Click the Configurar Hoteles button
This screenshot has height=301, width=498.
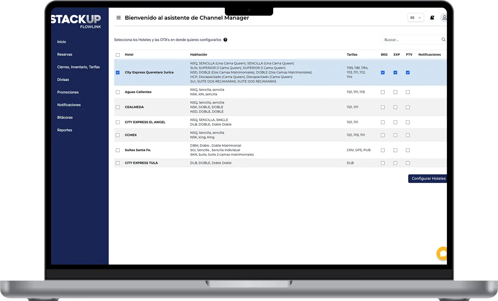point(428,179)
